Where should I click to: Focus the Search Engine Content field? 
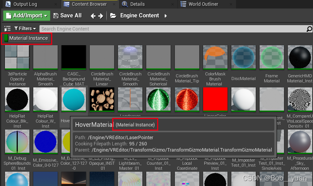173,29
